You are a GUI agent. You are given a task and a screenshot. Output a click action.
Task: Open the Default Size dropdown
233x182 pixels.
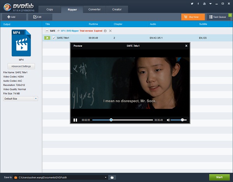tap(21, 98)
